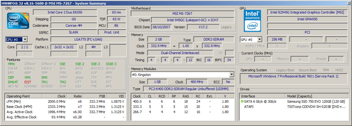Select the TSSTcorp CDDVDW SH-S203B drive row
The image size is (352, 126).
coord(294,107)
